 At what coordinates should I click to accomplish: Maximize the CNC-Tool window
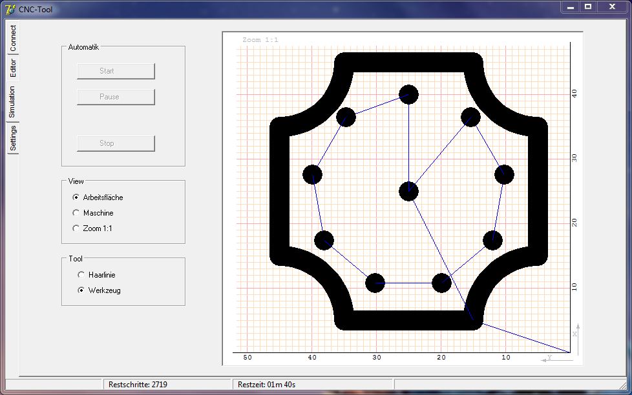coord(588,6)
